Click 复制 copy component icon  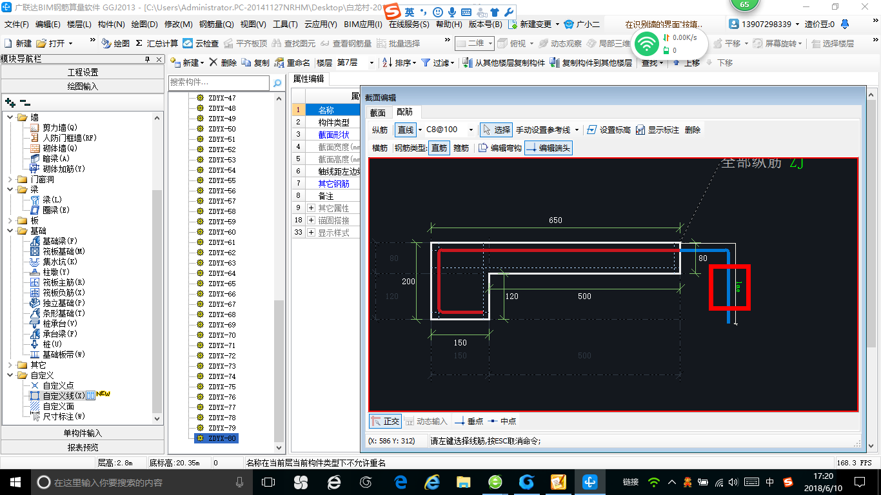[x=246, y=63]
